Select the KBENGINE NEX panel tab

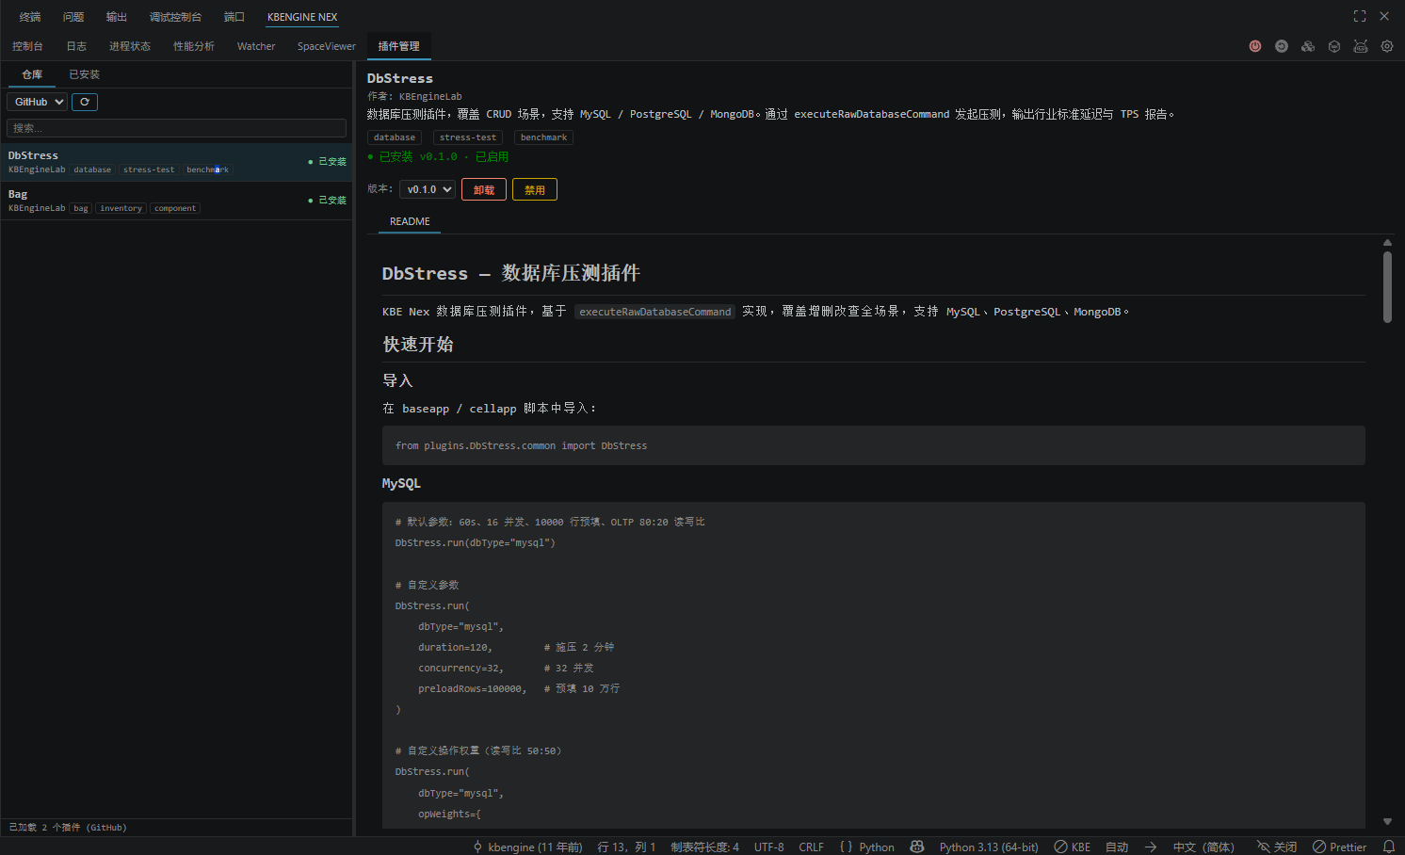[x=302, y=17]
